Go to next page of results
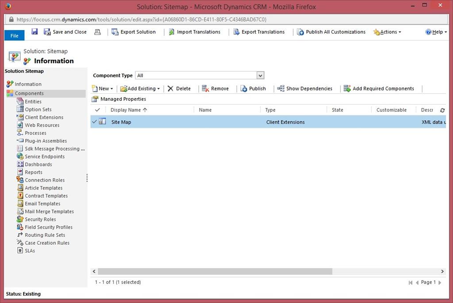The height and width of the screenshot is (303, 453). click(x=440, y=283)
